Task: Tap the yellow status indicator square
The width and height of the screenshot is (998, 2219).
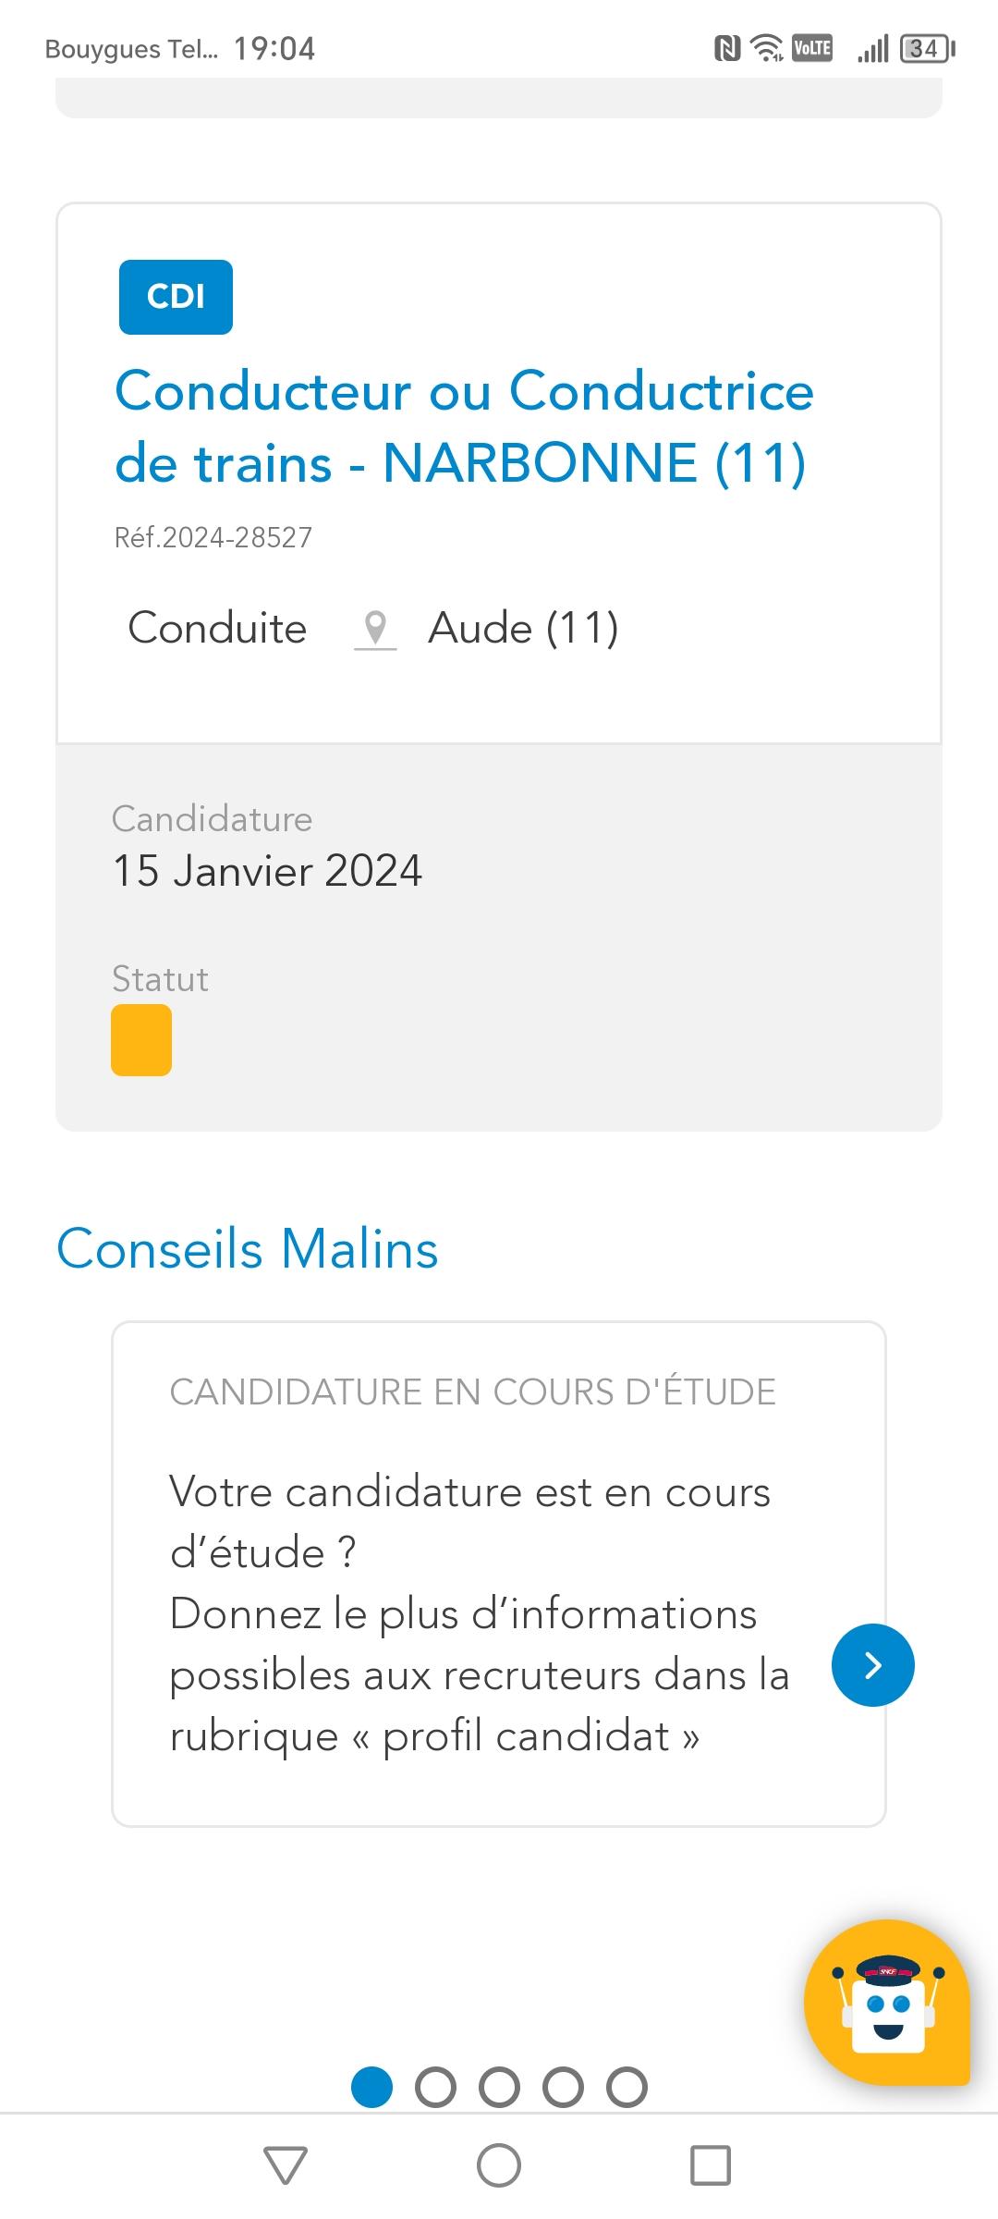Action: [x=141, y=1040]
